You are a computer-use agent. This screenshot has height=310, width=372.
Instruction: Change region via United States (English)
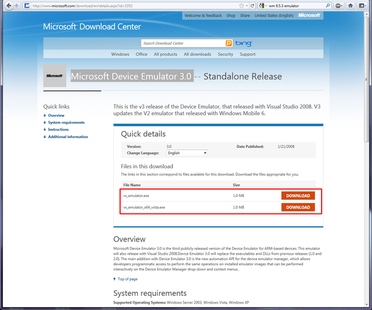coord(274,15)
